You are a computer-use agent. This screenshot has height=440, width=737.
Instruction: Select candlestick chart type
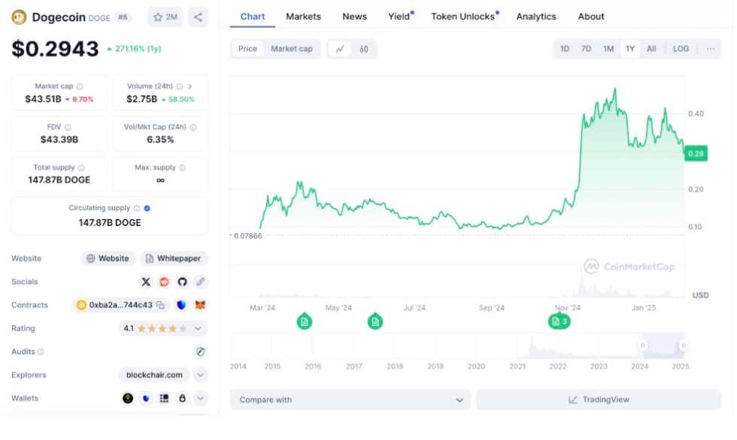pyautogui.click(x=364, y=49)
